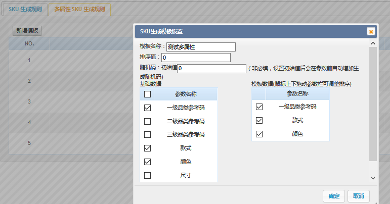The height and width of the screenshot is (204, 390).
Task: Click the 三级品类参考码 label text
Action: (186, 134)
